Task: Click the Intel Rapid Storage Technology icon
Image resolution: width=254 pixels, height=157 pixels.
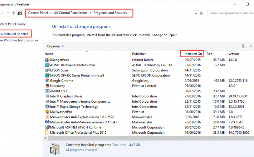Action: [x=47, y=107]
